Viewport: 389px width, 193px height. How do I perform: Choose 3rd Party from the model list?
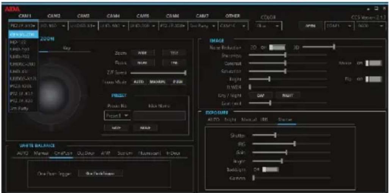point(24,108)
